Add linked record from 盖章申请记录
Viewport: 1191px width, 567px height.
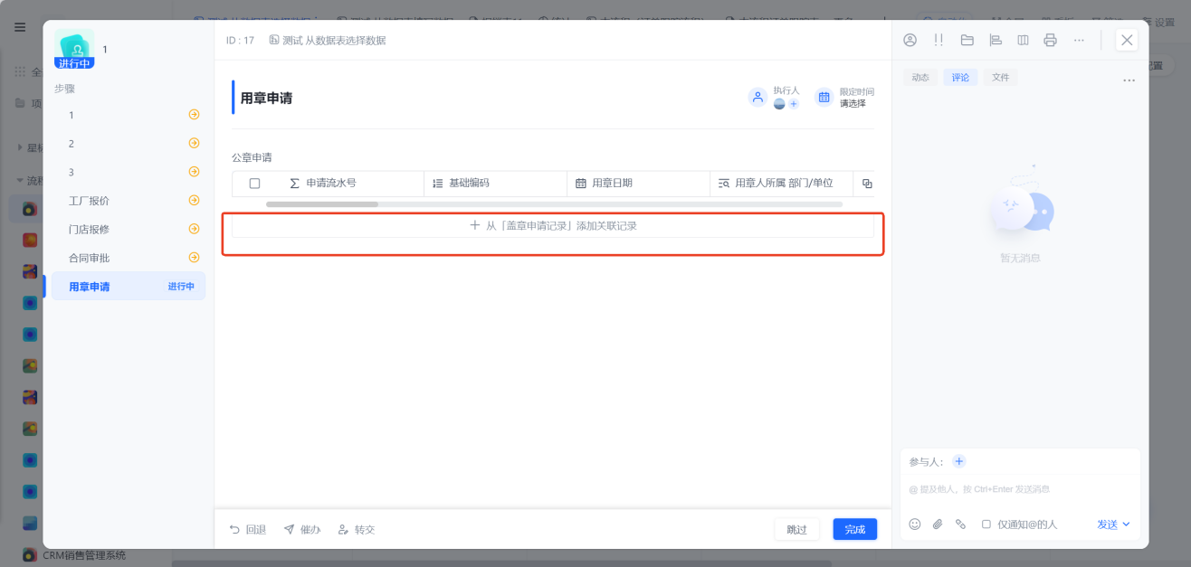point(553,225)
